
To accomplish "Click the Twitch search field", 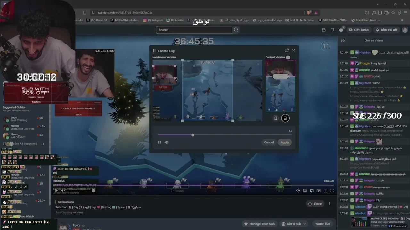I will [194, 30].
